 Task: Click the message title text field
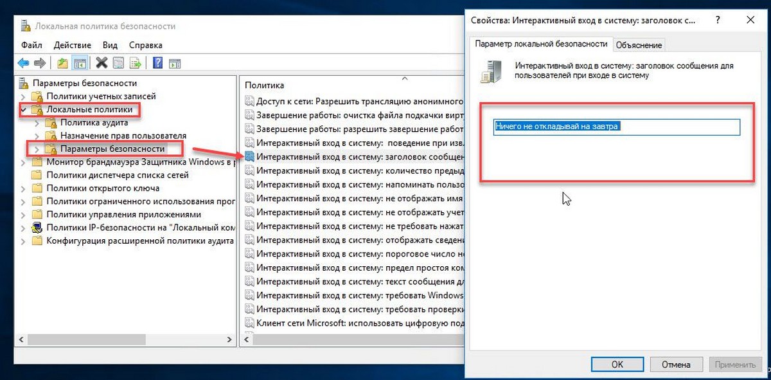(x=617, y=127)
